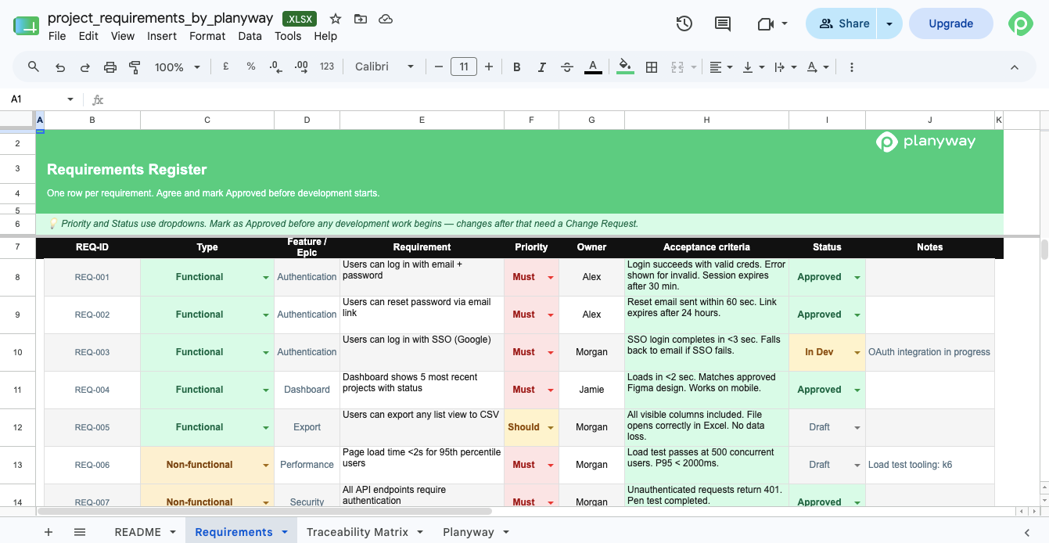Click the Upgrade button
This screenshot has height=543, width=1049.
click(950, 23)
